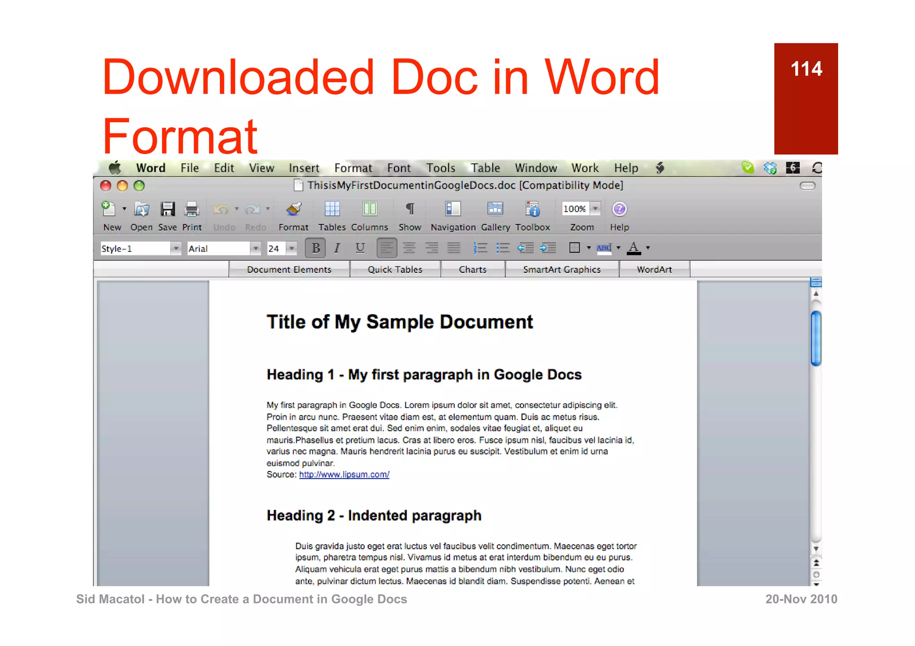
Task: Open the Tools menu
Action: click(441, 168)
